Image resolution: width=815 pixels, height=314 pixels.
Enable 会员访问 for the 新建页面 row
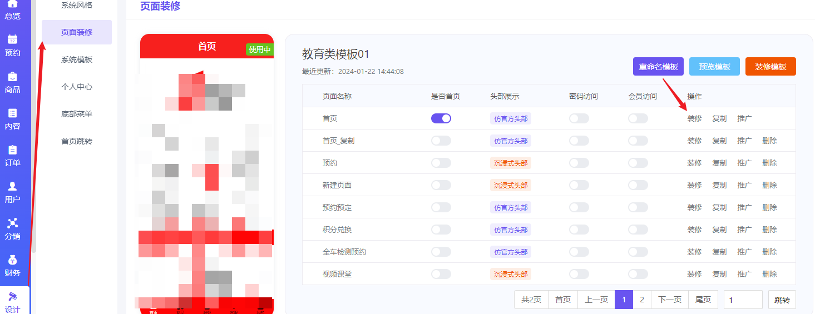(638, 185)
